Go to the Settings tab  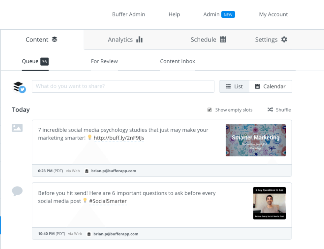tap(271, 39)
